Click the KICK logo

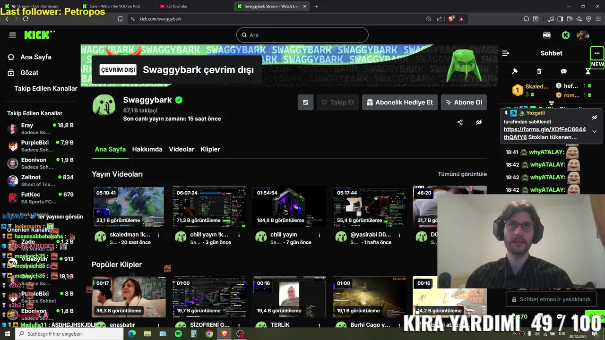[x=40, y=35]
